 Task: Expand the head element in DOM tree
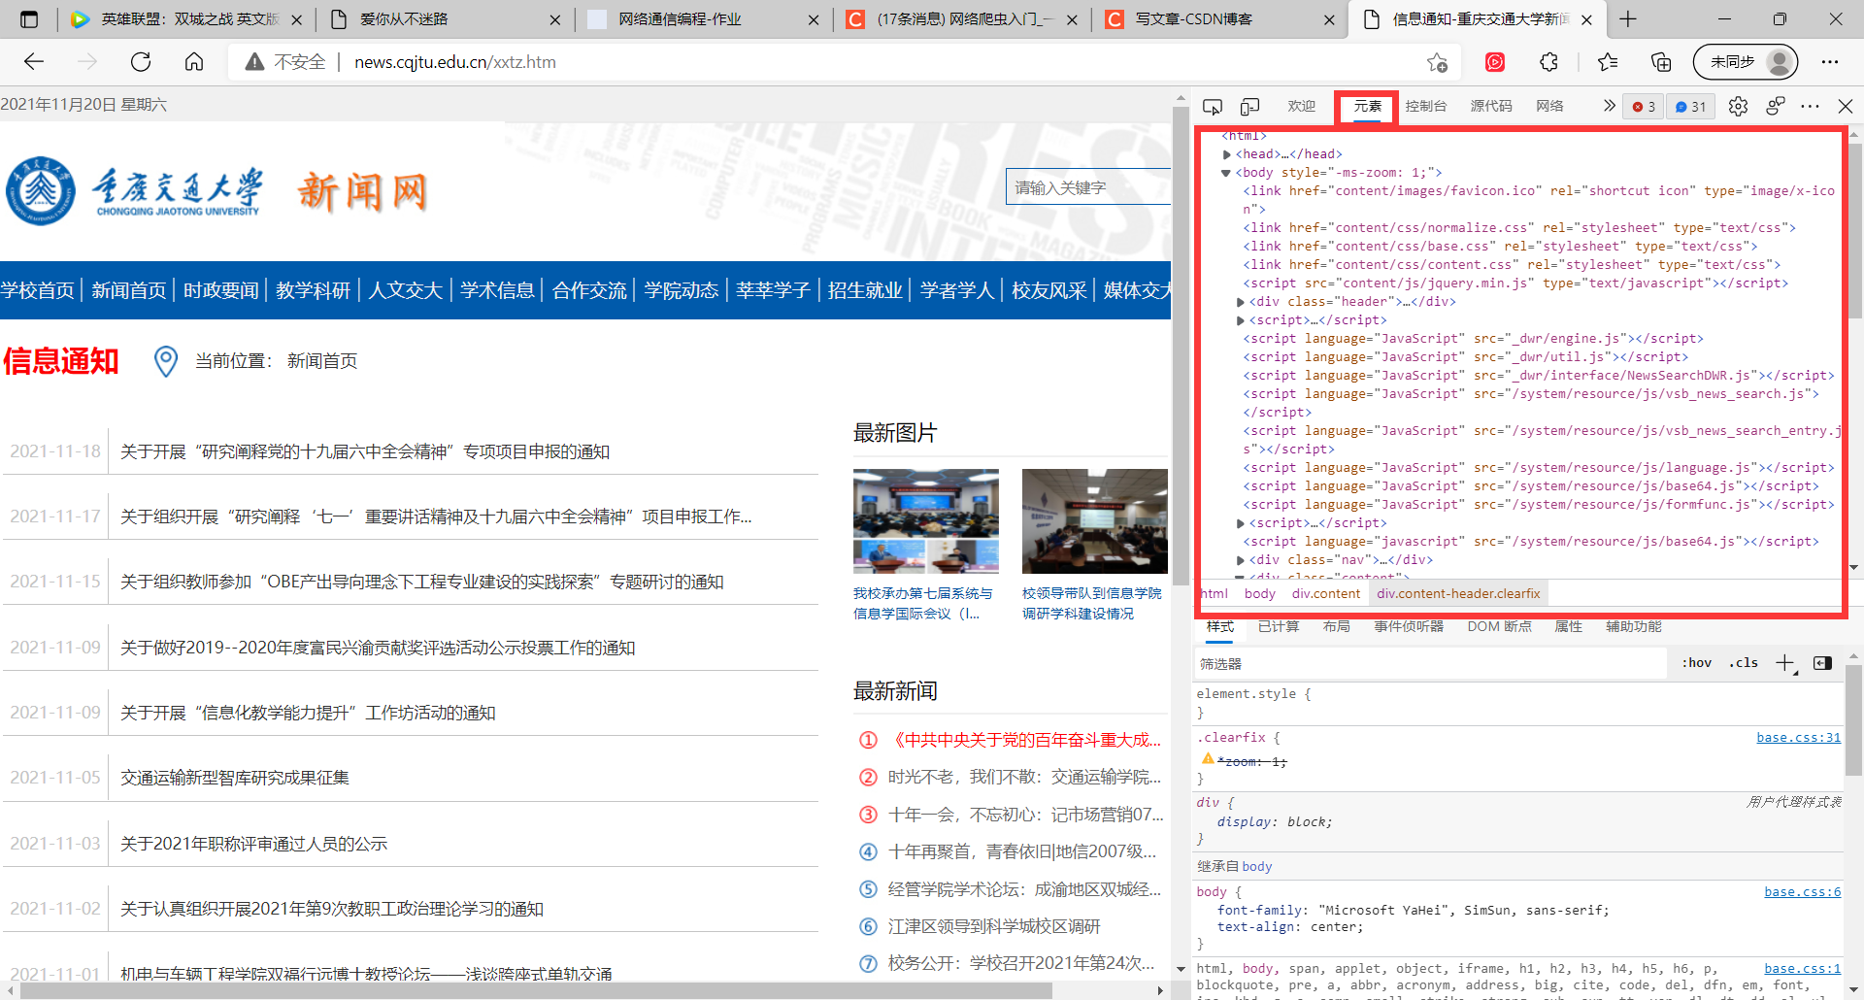[x=1226, y=153]
